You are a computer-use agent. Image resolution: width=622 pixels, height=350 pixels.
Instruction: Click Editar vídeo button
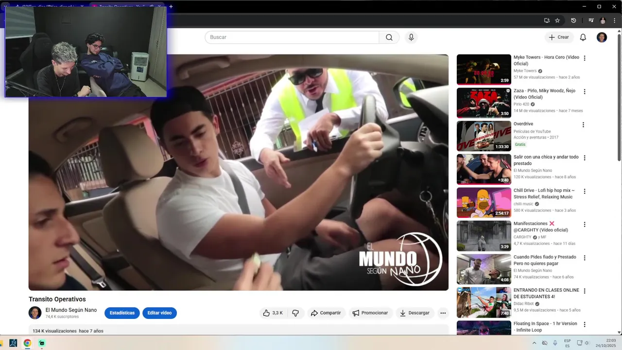[x=159, y=313]
